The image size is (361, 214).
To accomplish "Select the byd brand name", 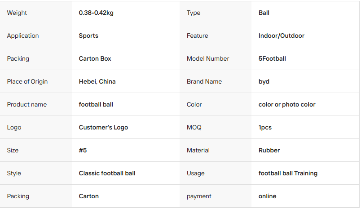I will coord(264,81).
